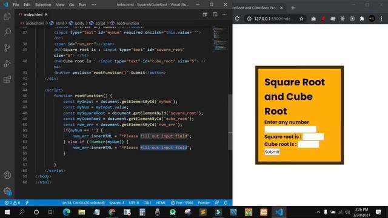
Task: Change indentation via Spaces: 4
Action: coord(117,203)
